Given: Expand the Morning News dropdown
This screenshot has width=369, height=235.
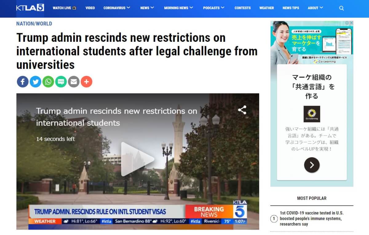Looking at the screenshot, I should pyautogui.click(x=178, y=8).
